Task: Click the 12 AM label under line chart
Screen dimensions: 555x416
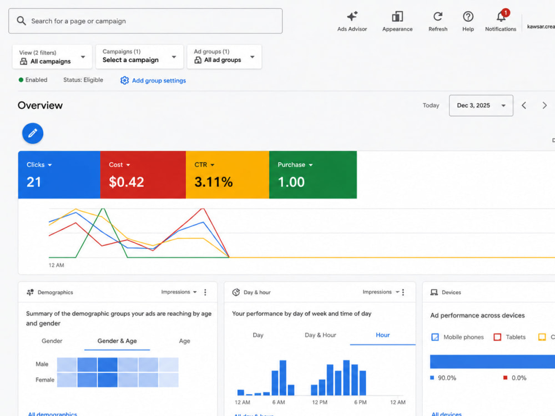Action: [x=56, y=265]
